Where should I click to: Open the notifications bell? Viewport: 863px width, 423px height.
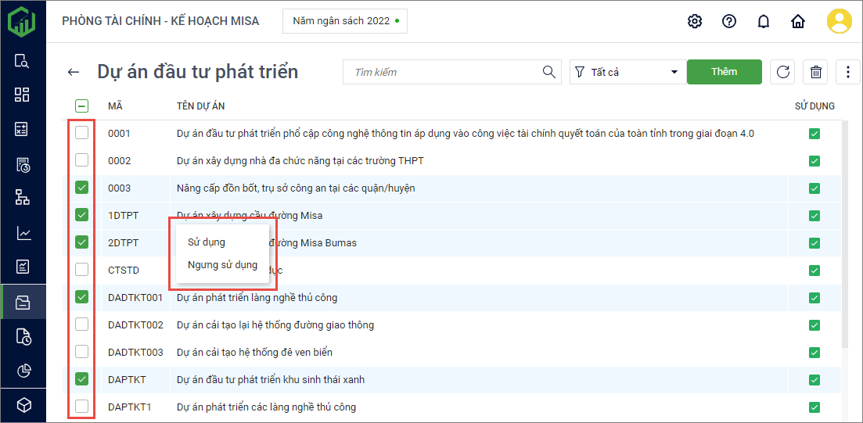[764, 21]
